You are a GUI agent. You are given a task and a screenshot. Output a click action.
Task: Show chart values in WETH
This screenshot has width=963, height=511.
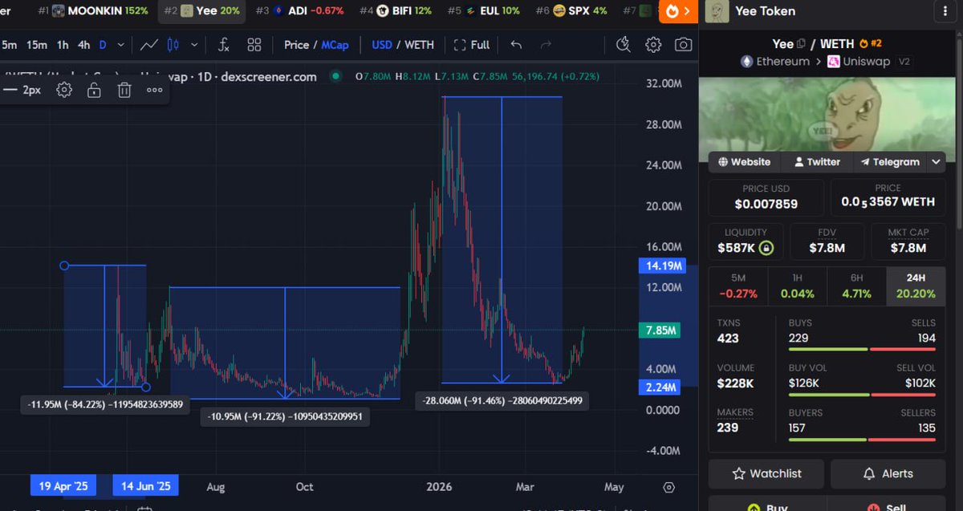tap(419, 45)
